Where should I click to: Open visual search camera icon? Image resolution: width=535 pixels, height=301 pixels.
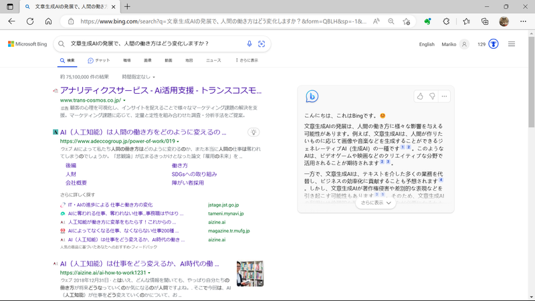pos(261,43)
